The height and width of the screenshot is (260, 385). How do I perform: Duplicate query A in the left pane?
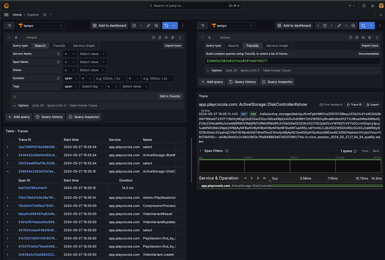tap(160, 38)
